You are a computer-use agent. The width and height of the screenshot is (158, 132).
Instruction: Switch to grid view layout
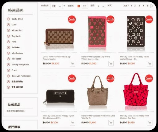[x=79, y=6]
